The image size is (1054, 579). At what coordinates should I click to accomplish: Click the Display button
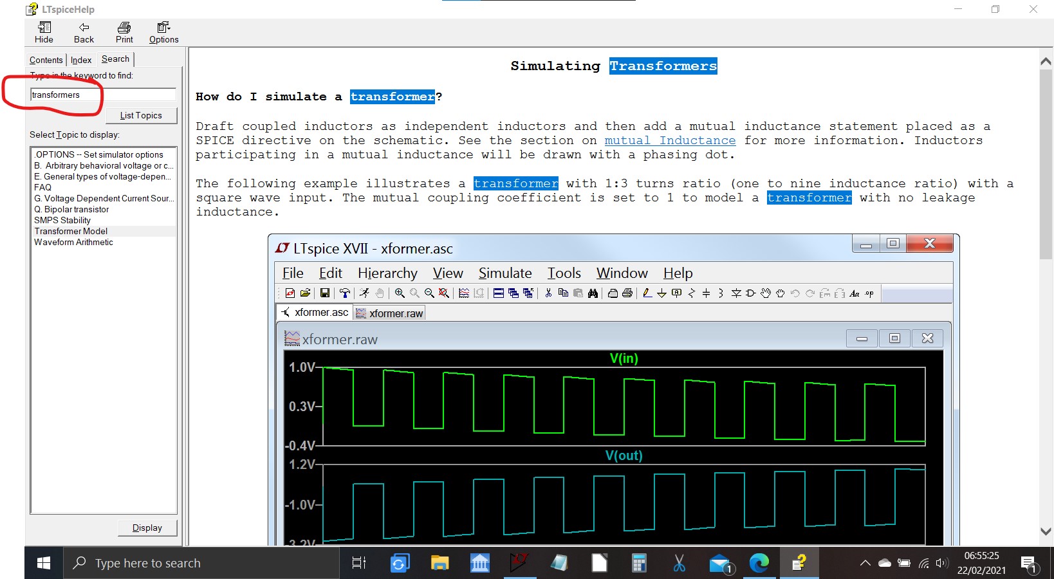click(147, 528)
